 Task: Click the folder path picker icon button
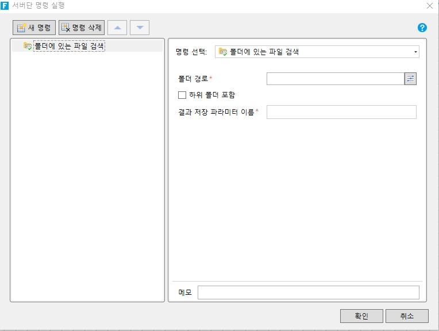pyautogui.click(x=410, y=79)
